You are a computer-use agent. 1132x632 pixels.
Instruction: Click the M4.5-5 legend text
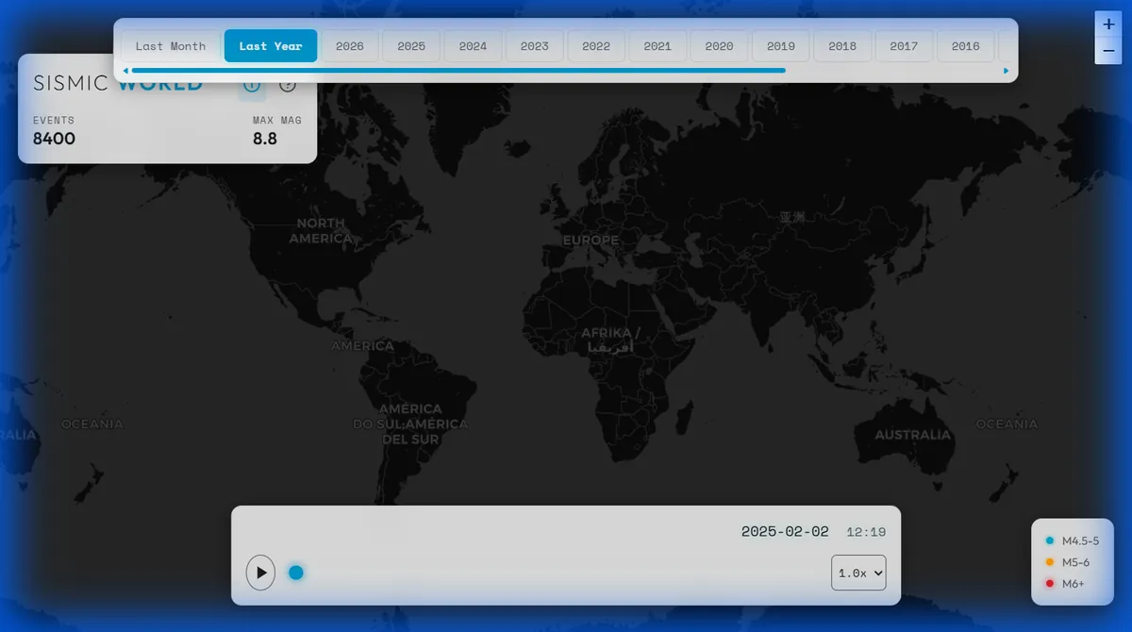pos(1081,541)
